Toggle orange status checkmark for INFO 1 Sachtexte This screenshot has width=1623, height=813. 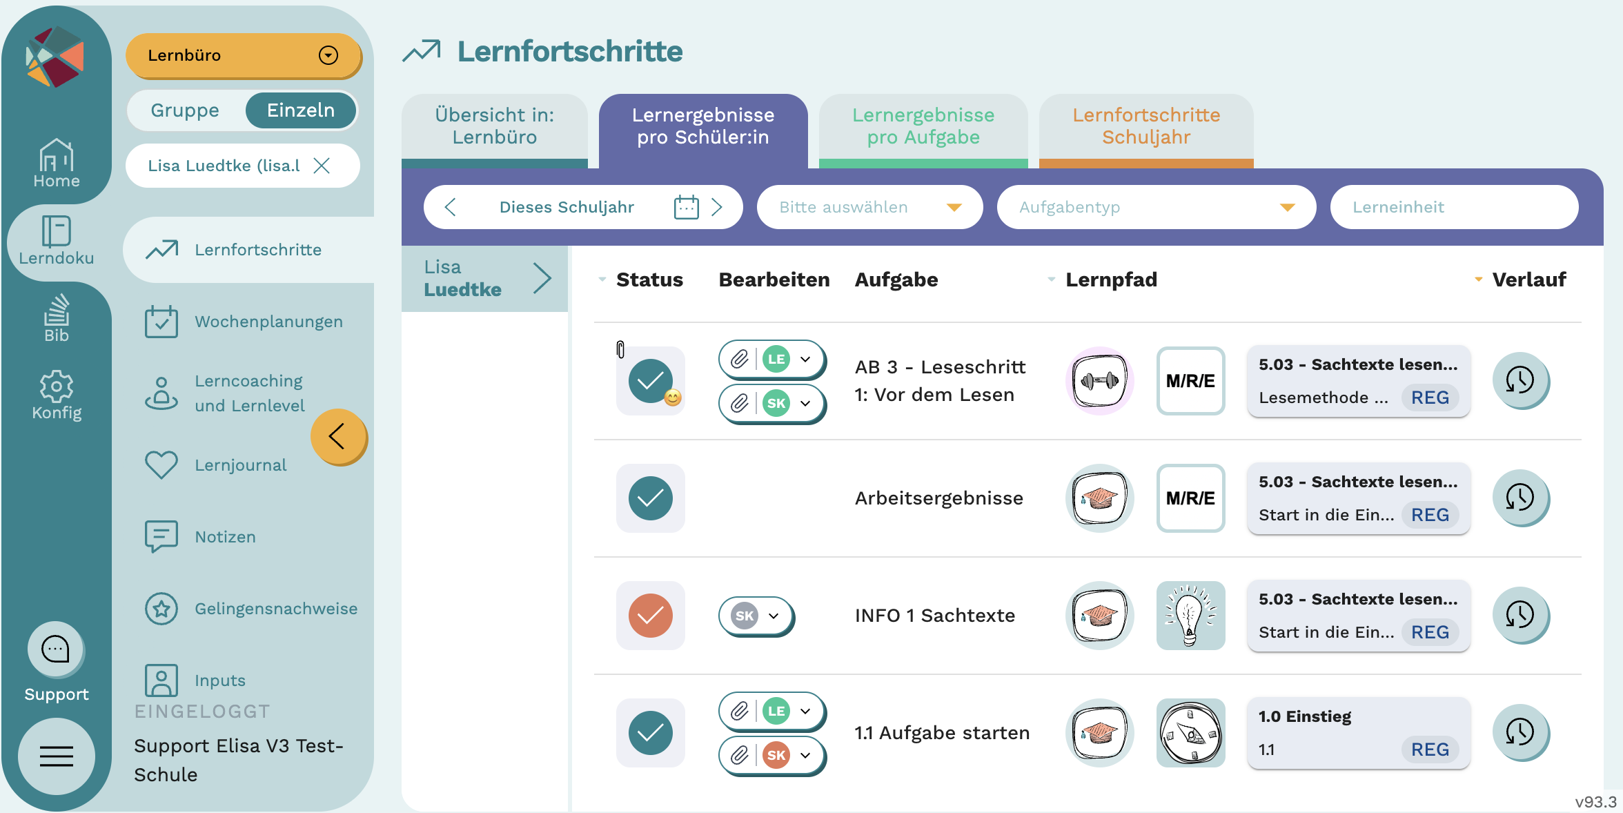tap(650, 615)
